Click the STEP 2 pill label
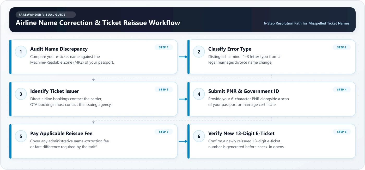Screen dimensions: 365x170 [342, 47]
